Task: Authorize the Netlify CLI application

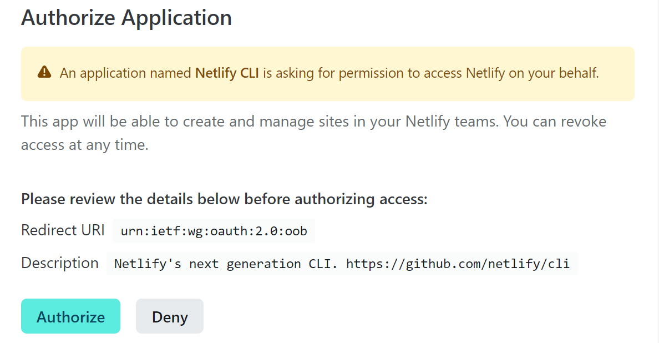Action: pos(70,316)
